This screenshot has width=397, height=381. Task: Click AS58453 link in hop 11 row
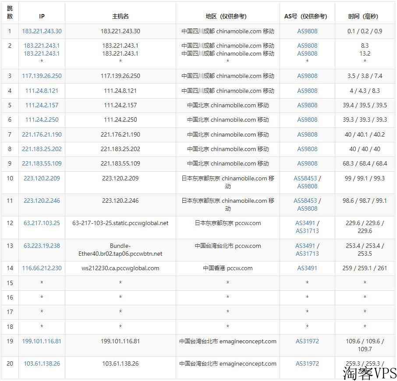[305, 201]
